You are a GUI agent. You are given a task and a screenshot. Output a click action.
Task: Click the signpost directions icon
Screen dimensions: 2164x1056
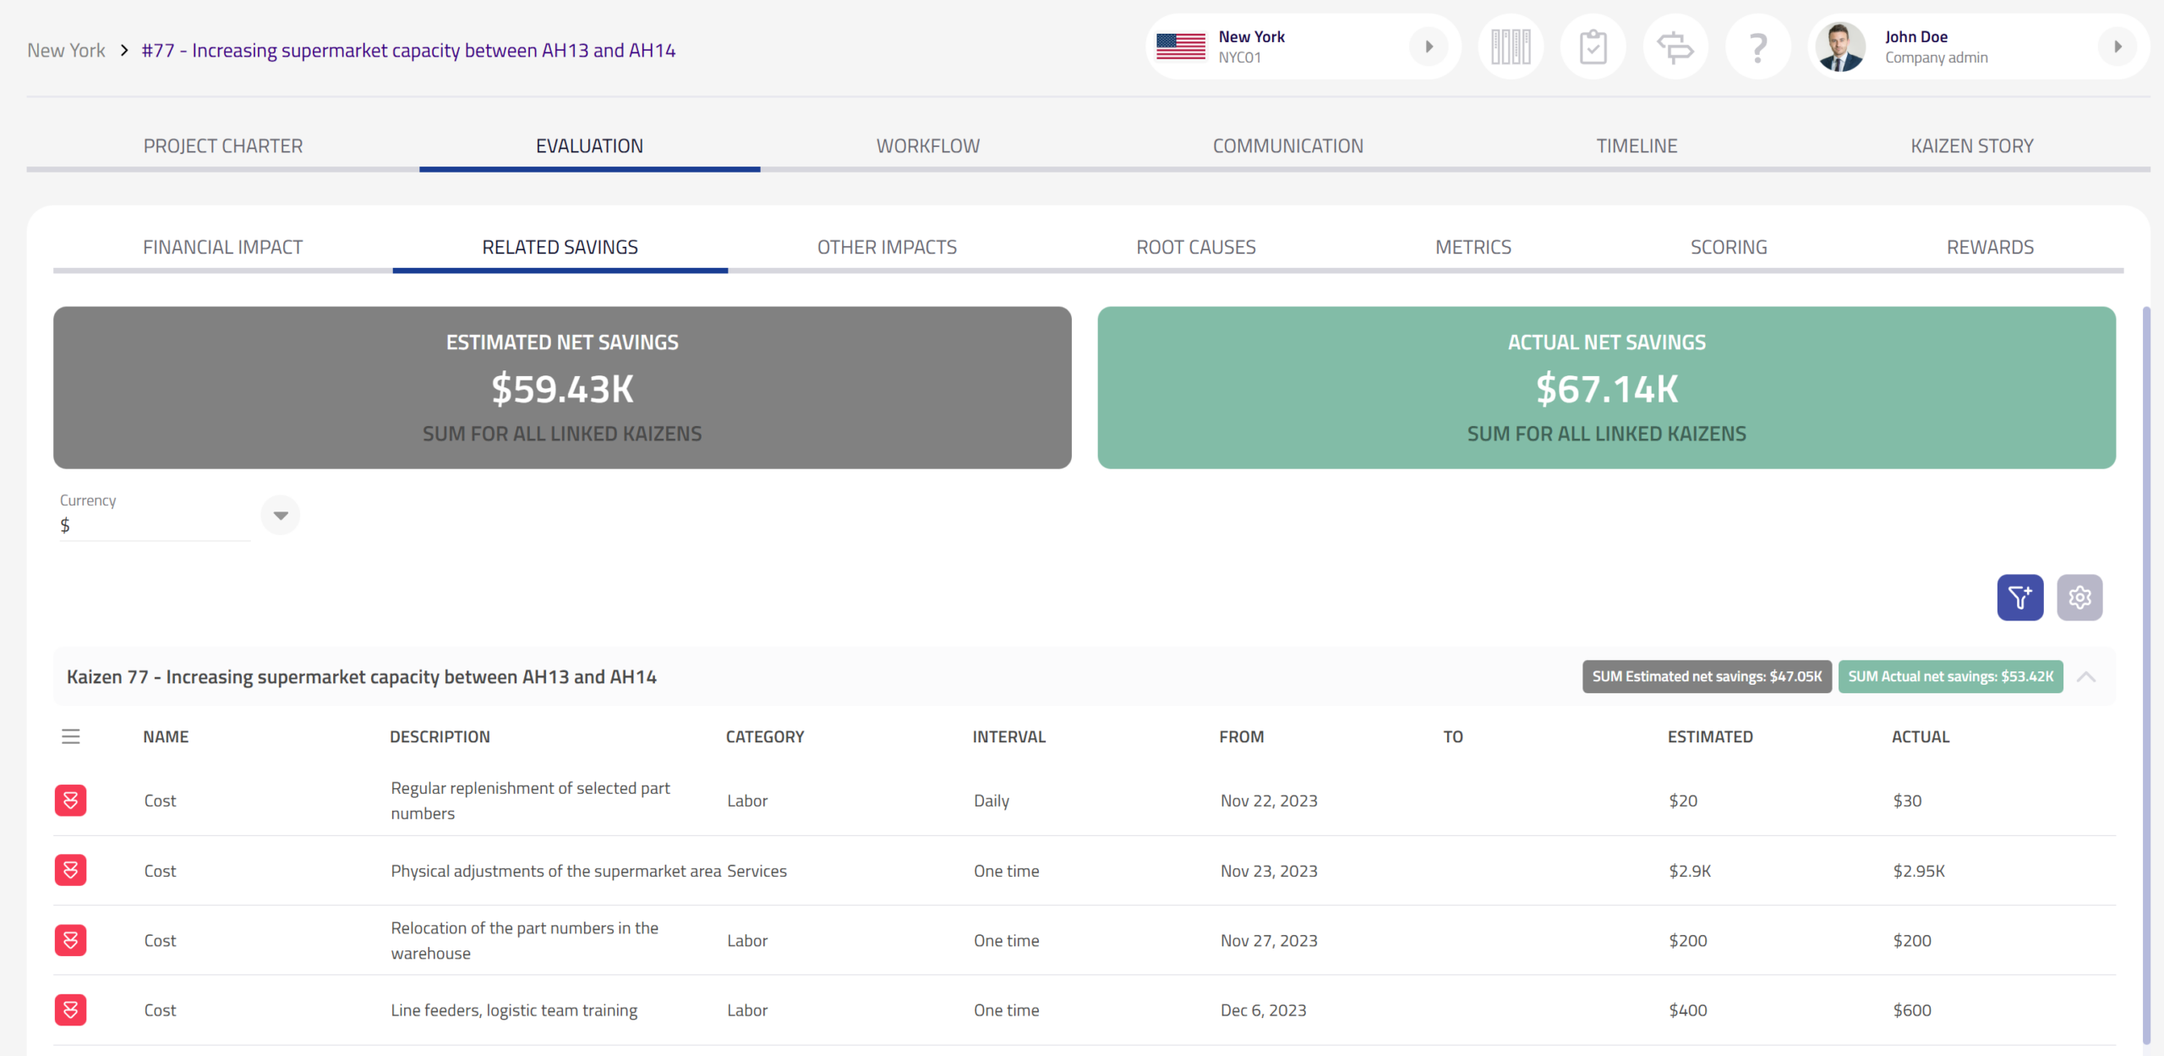point(1675,47)
